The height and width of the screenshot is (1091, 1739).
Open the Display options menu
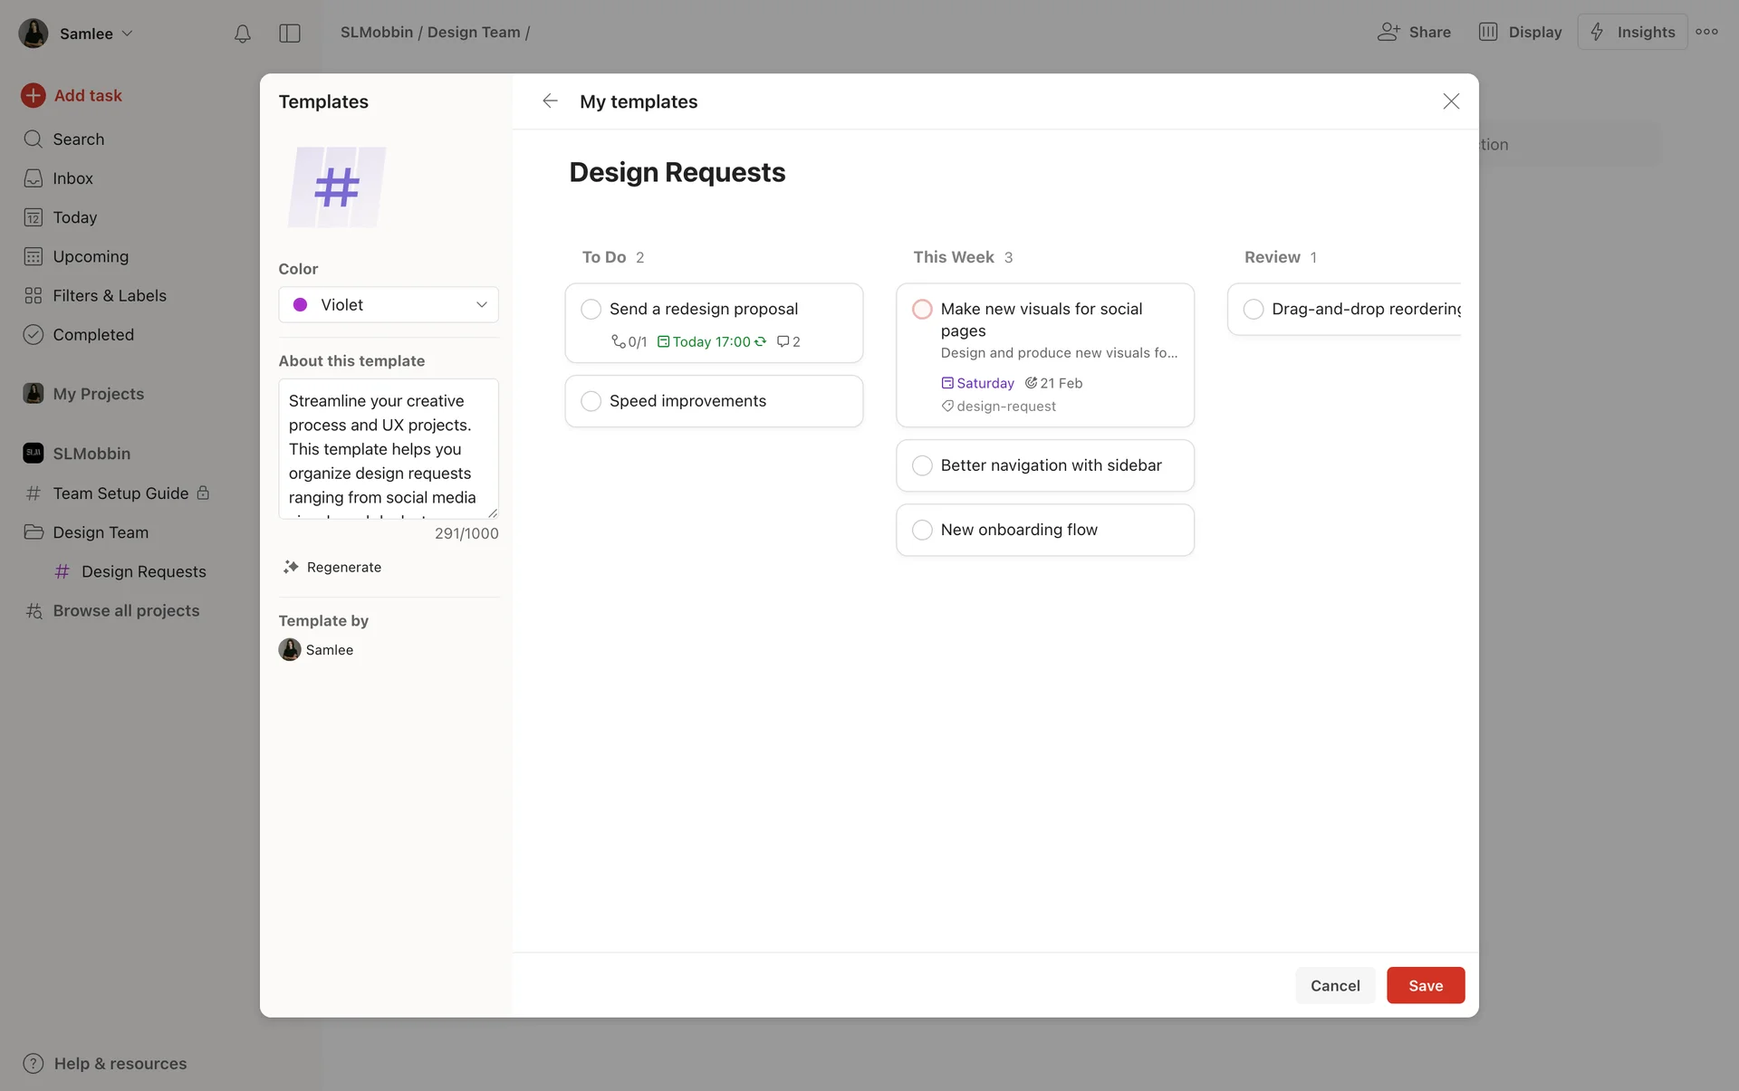1521,32
